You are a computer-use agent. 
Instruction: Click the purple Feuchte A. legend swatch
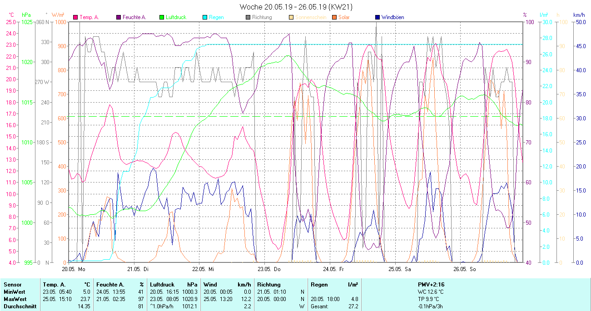click(119, 17)
